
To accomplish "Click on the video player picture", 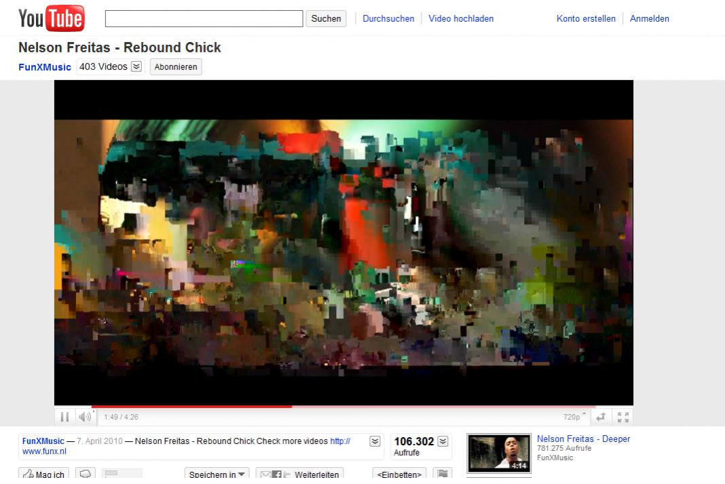I will point(343,243).
